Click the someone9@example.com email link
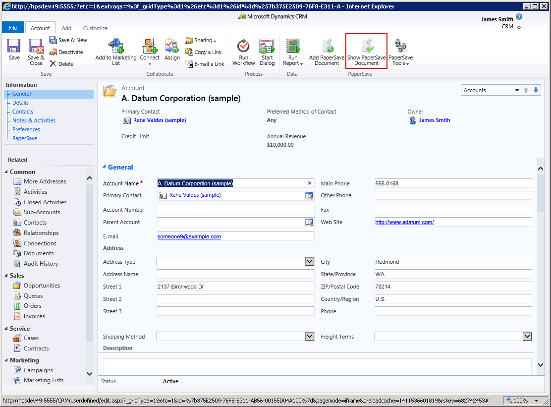Viewport: 551px width, 407px height. pos(189,236)
